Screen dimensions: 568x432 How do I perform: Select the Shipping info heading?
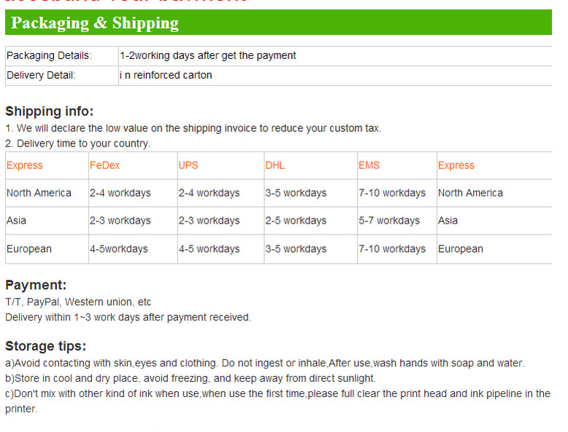coord(50,111)
